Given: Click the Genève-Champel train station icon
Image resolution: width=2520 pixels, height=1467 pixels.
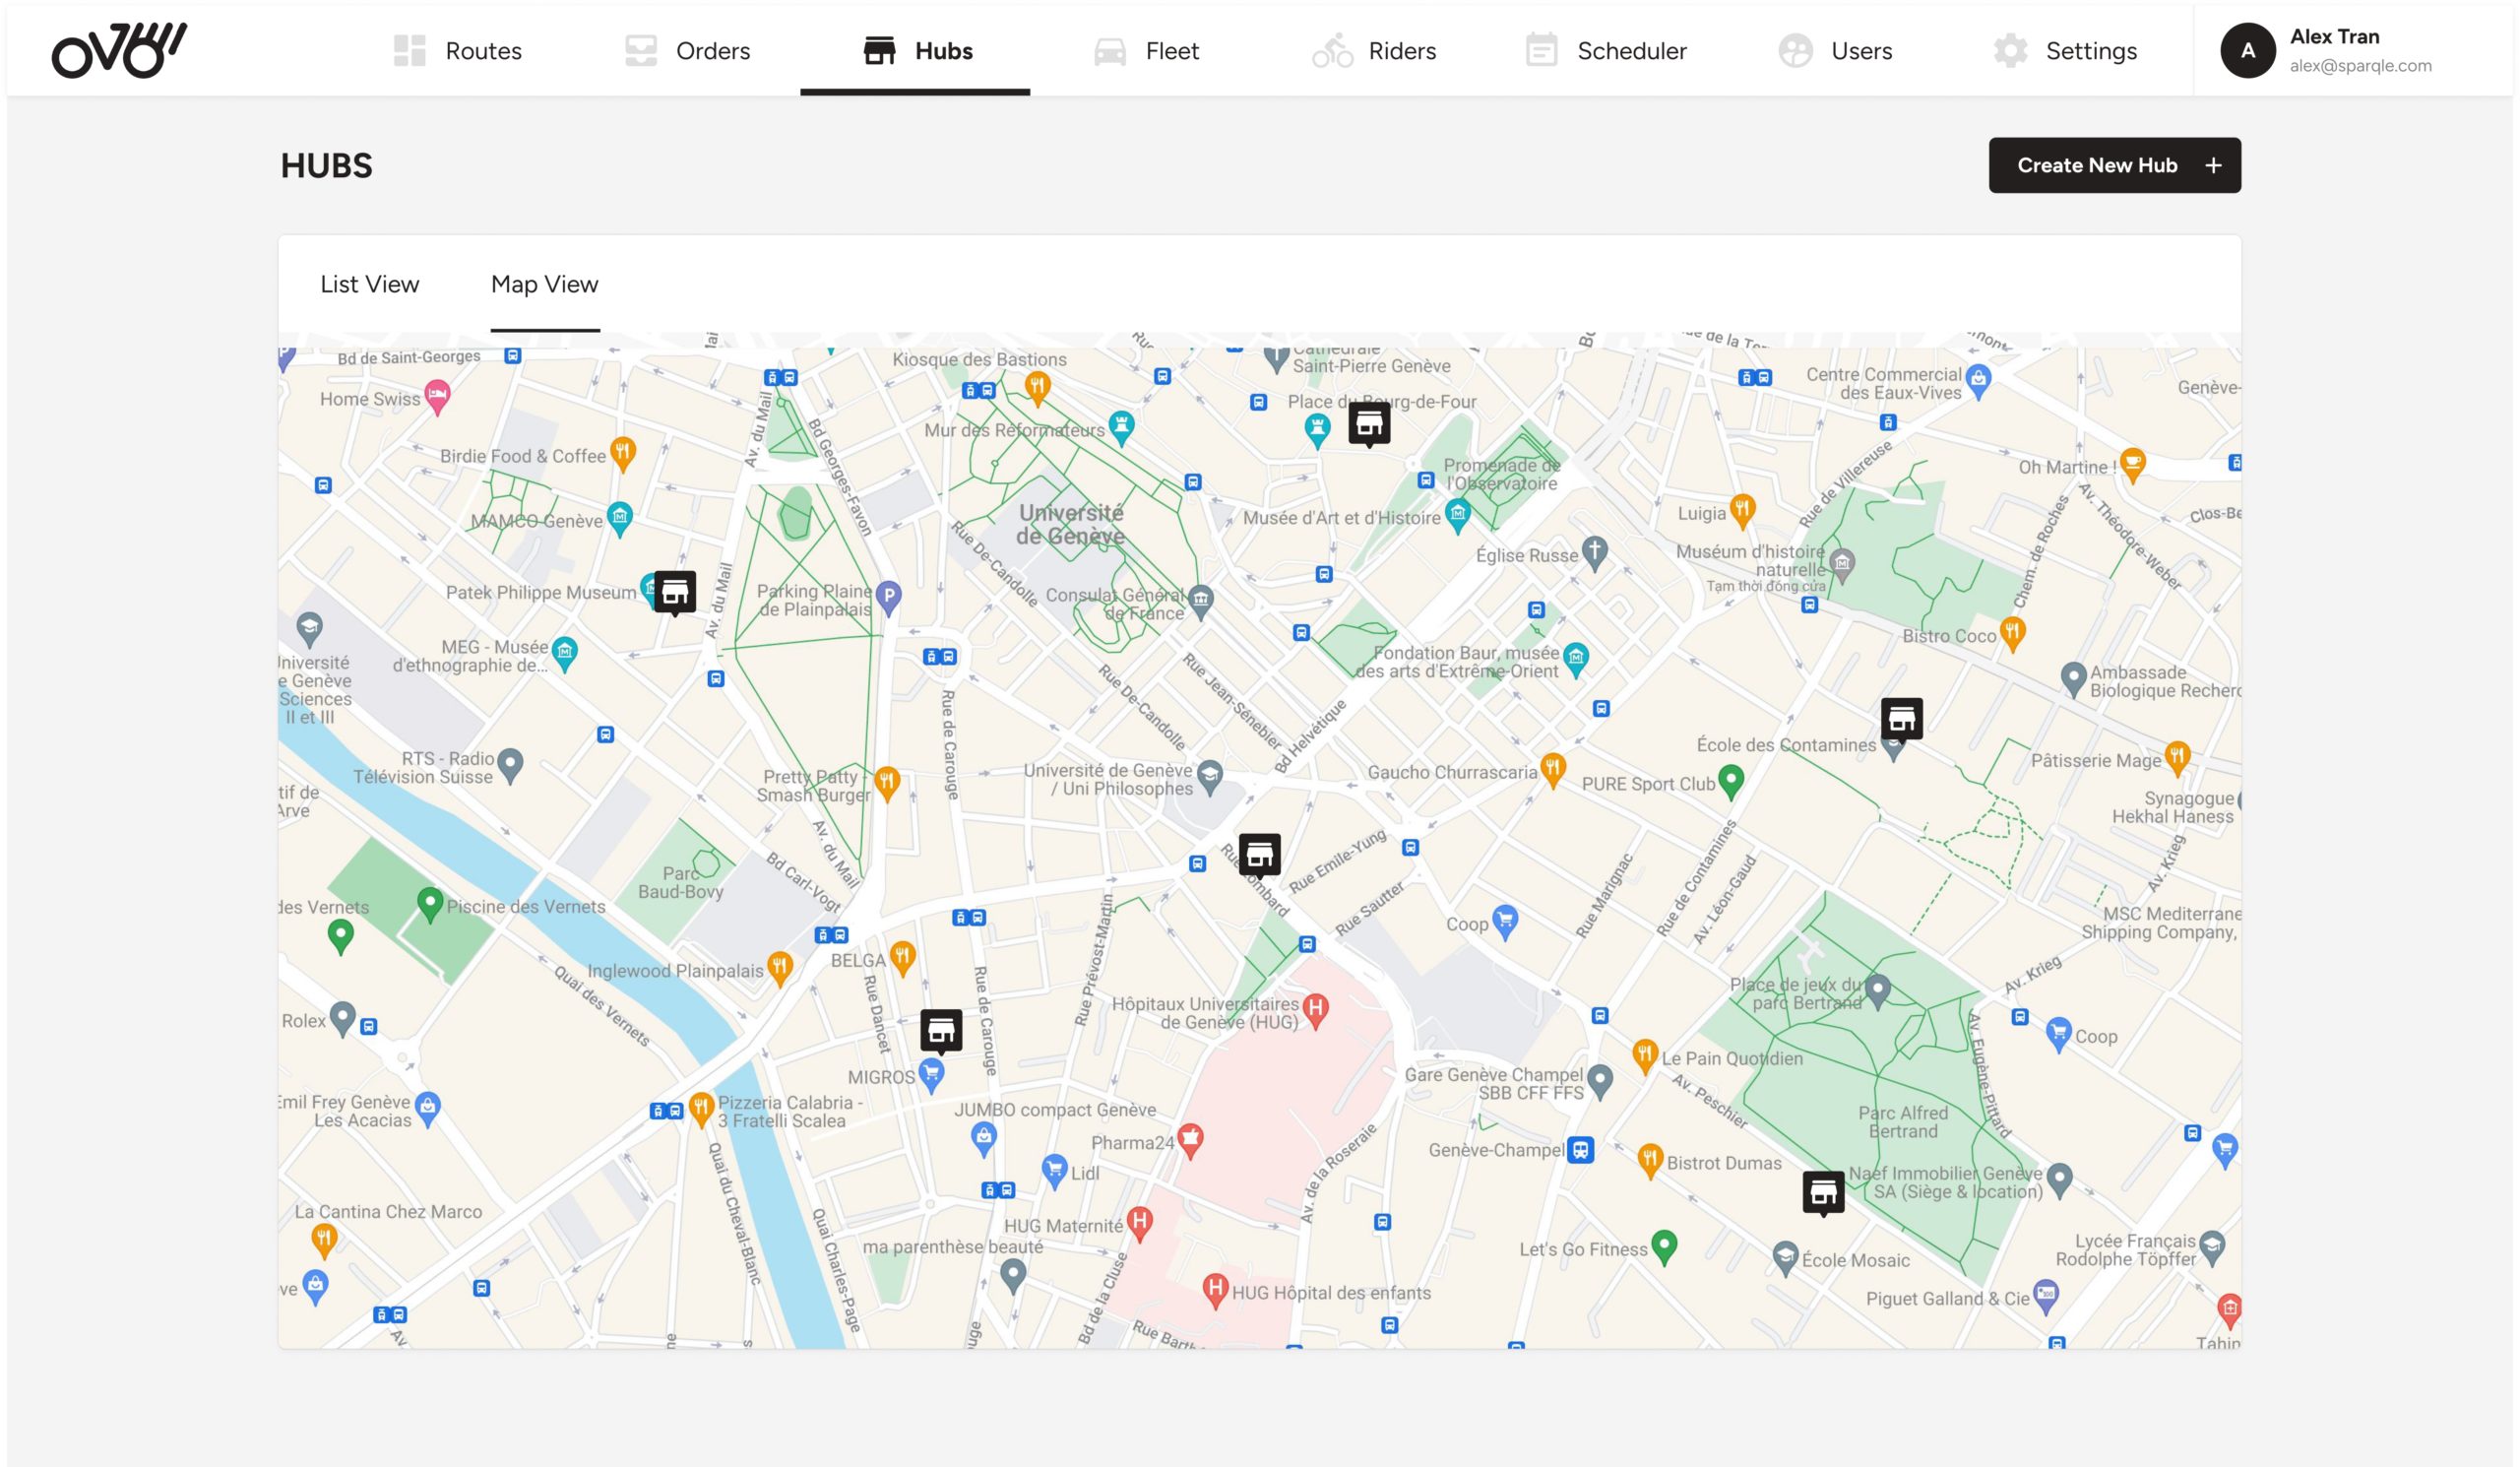Looking at the screenshot, I should tap(1580, 1150).
